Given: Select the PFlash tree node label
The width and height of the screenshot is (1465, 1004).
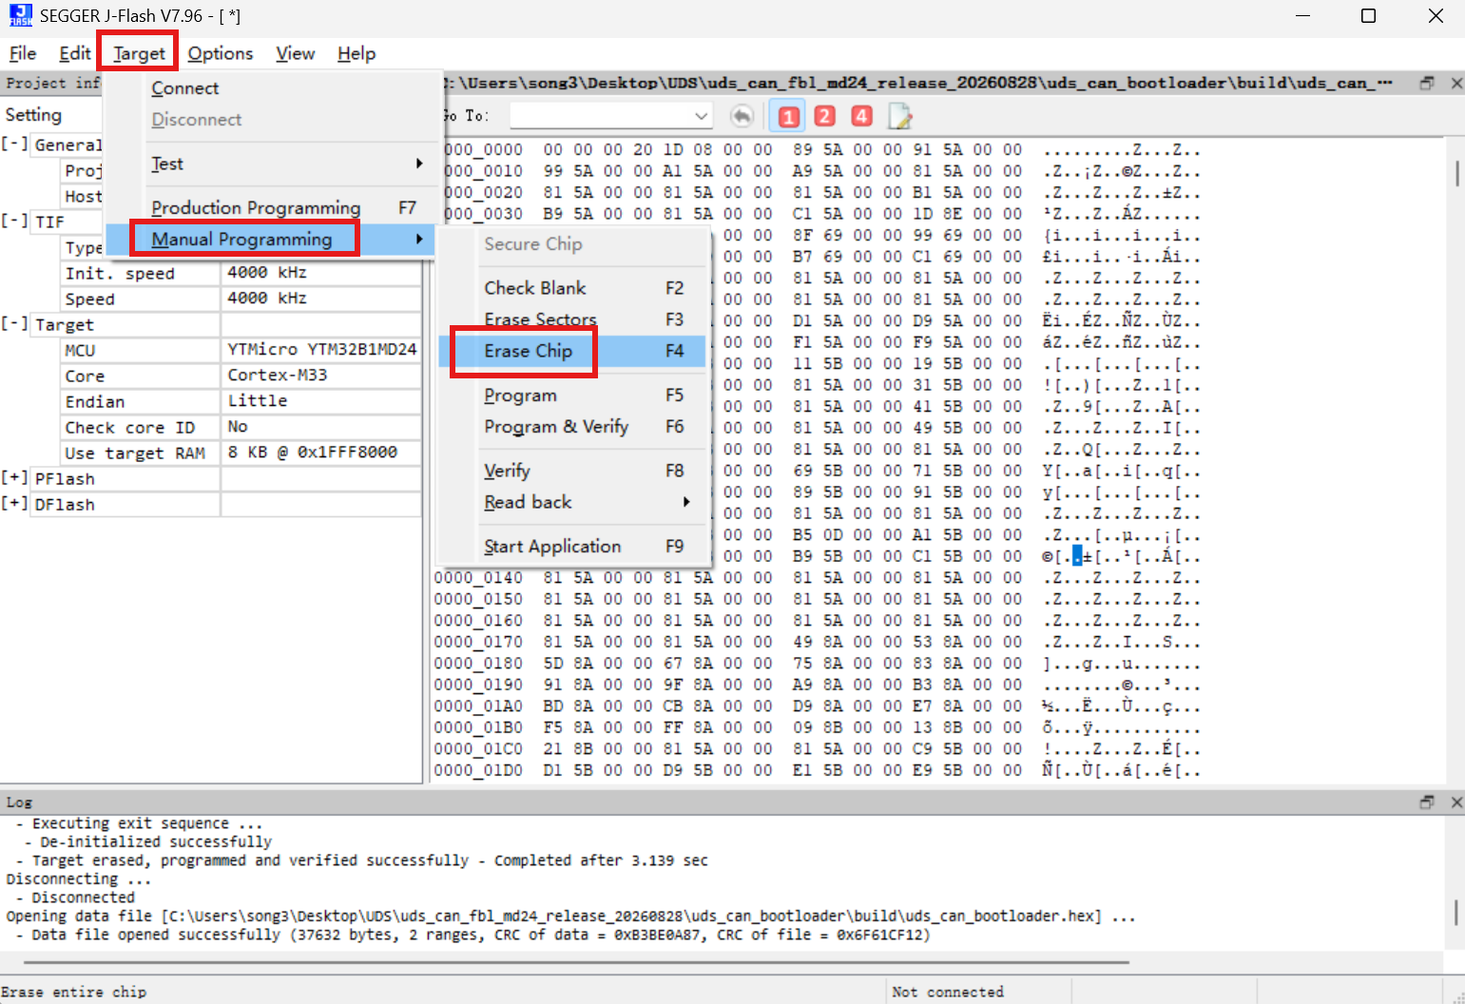Looking at the screenshot, I should pos(65,479).
